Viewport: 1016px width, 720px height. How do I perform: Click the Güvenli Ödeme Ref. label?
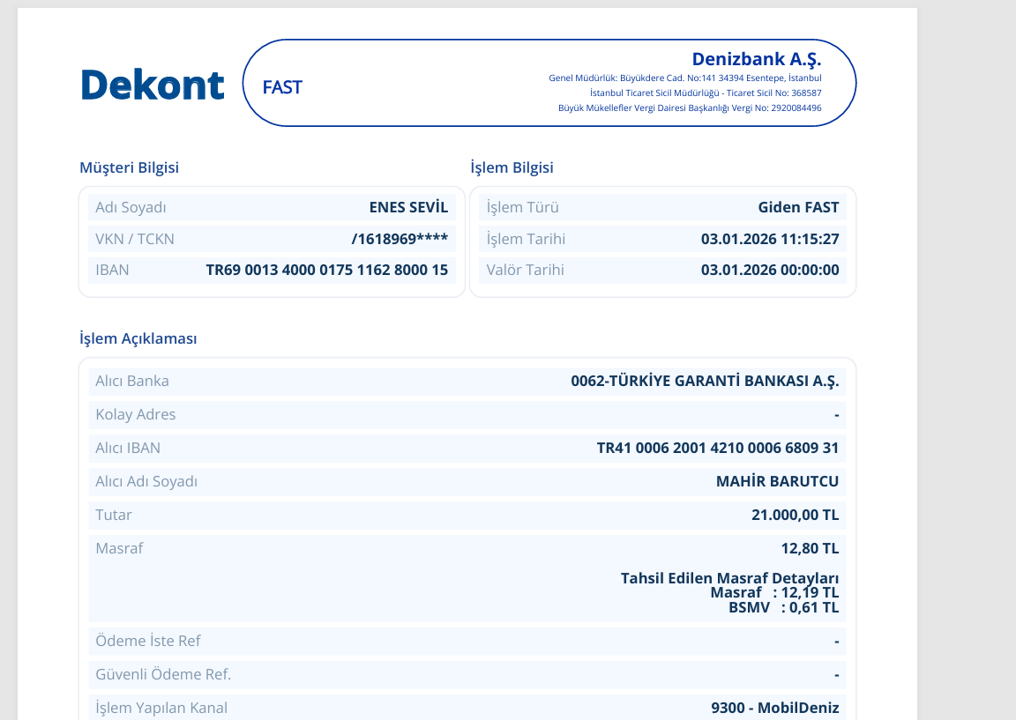click(163, 675)
